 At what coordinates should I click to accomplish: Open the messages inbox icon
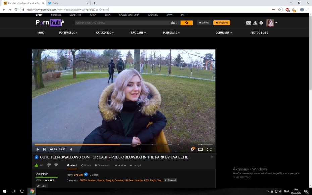coord(248,23)
